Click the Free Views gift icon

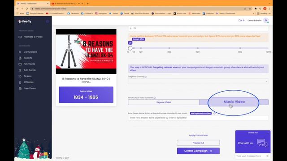click(x=20, y=89)
